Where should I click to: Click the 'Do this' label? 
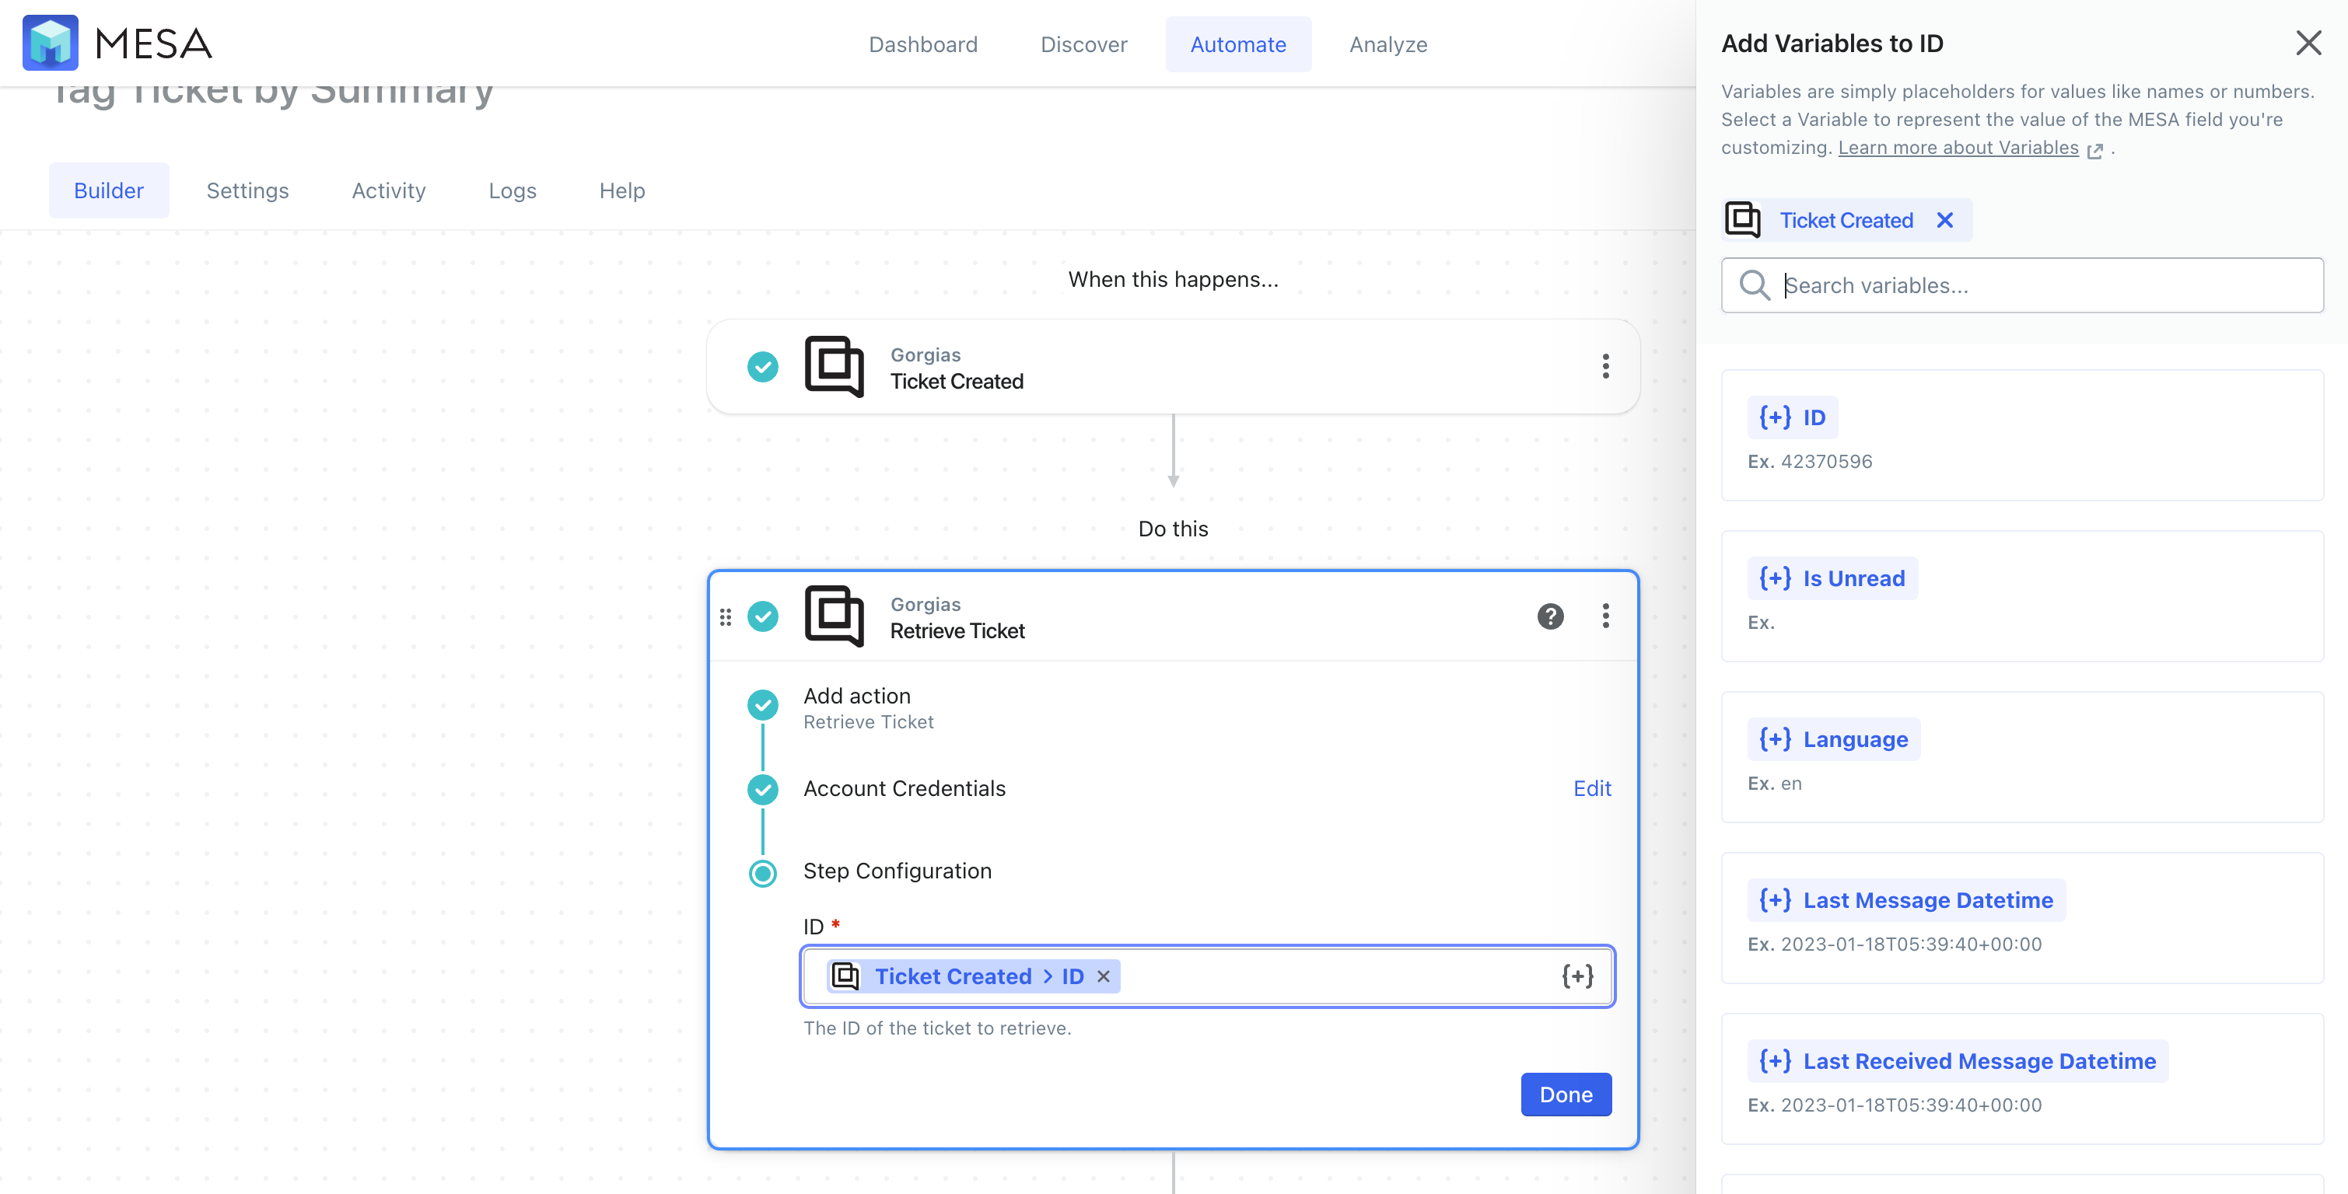1173,529
